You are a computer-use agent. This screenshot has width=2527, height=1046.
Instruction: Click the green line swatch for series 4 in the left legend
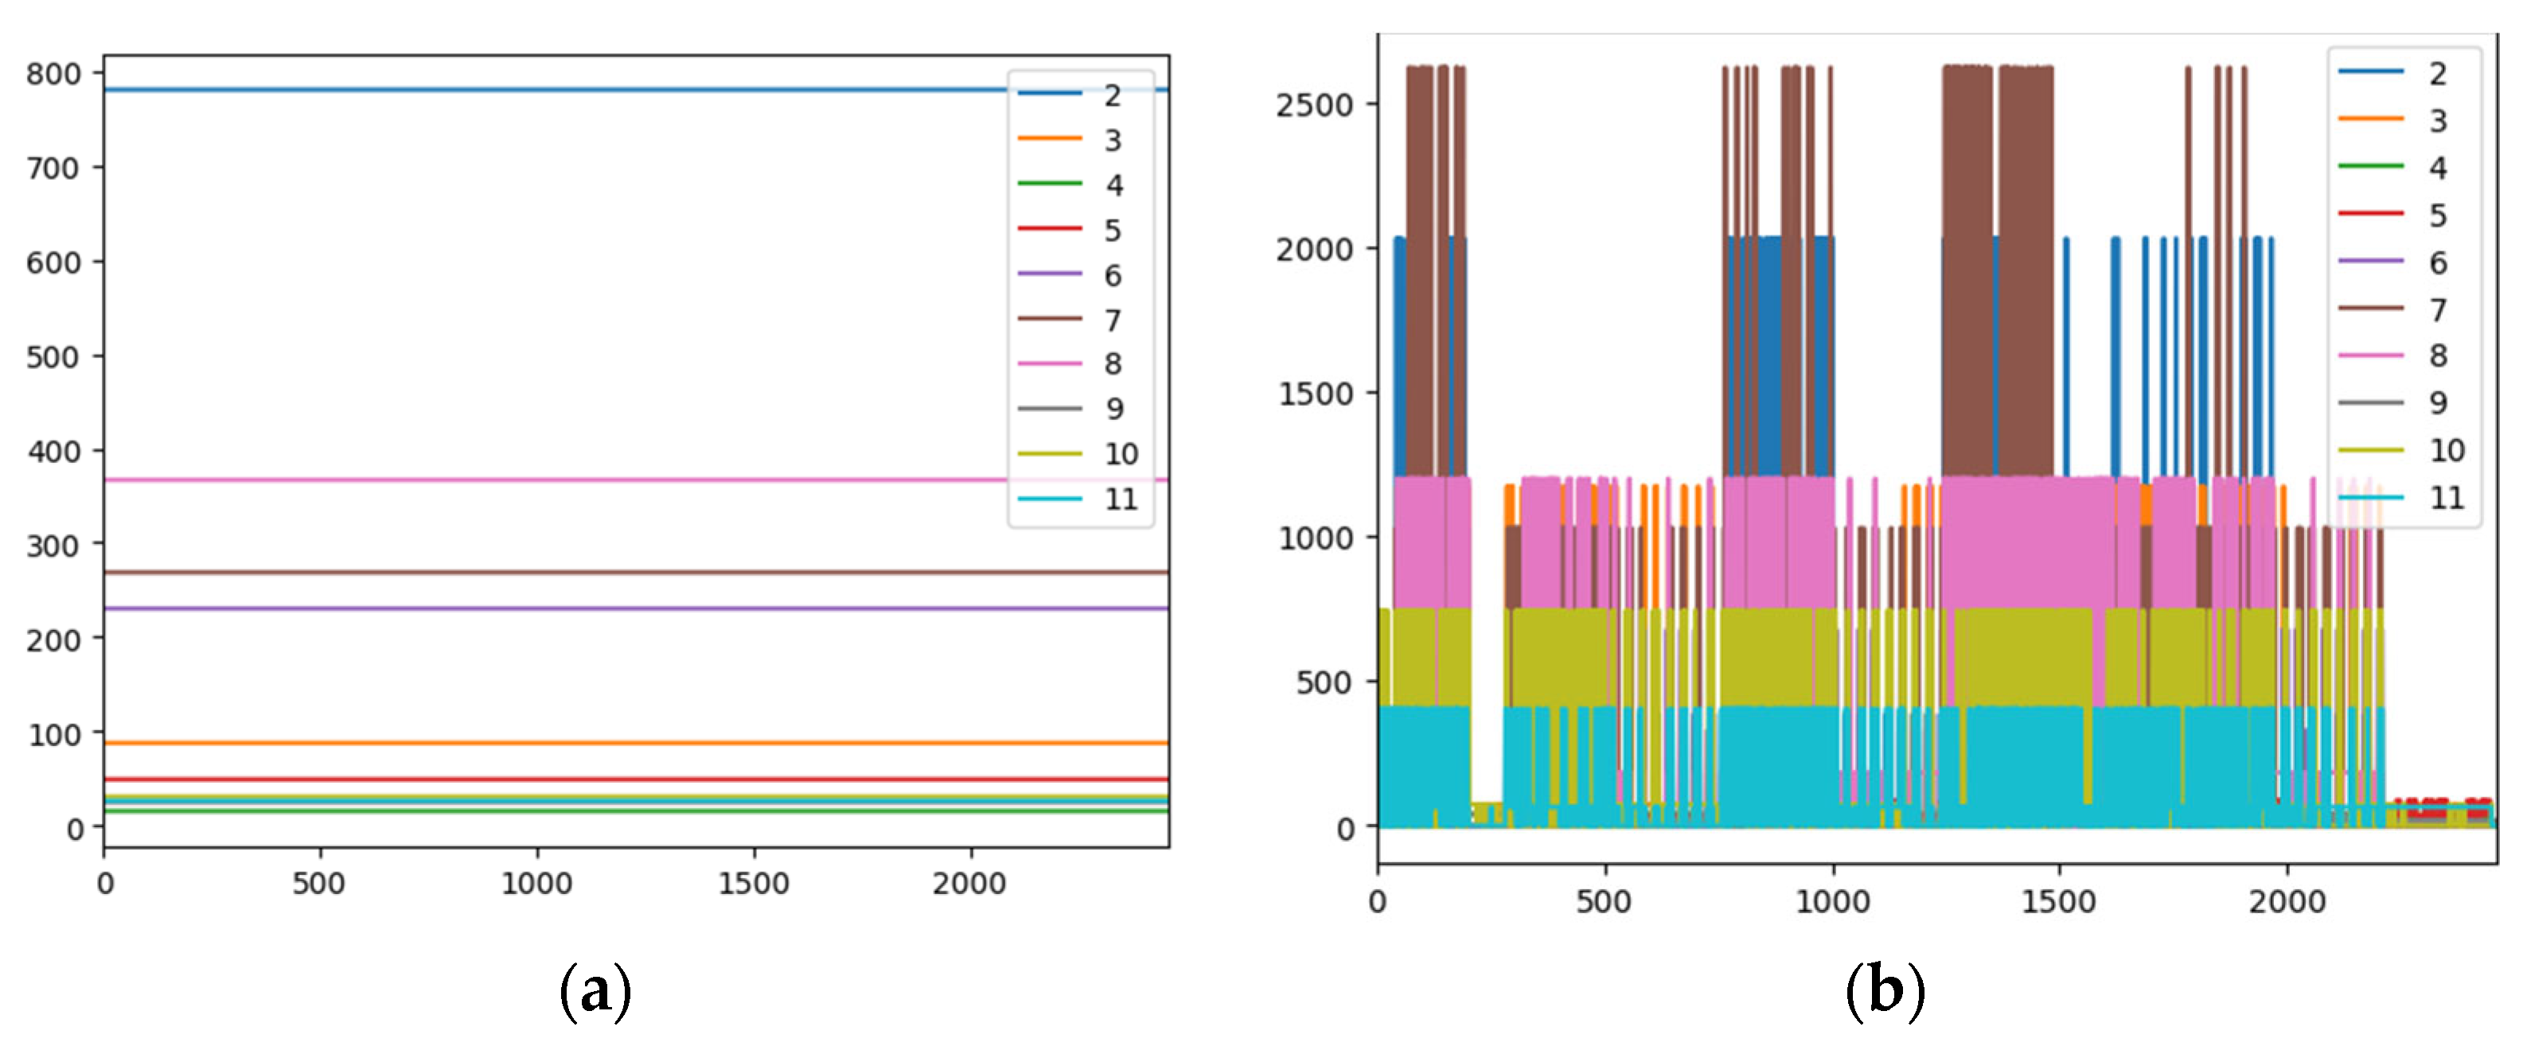point(1049,183)
